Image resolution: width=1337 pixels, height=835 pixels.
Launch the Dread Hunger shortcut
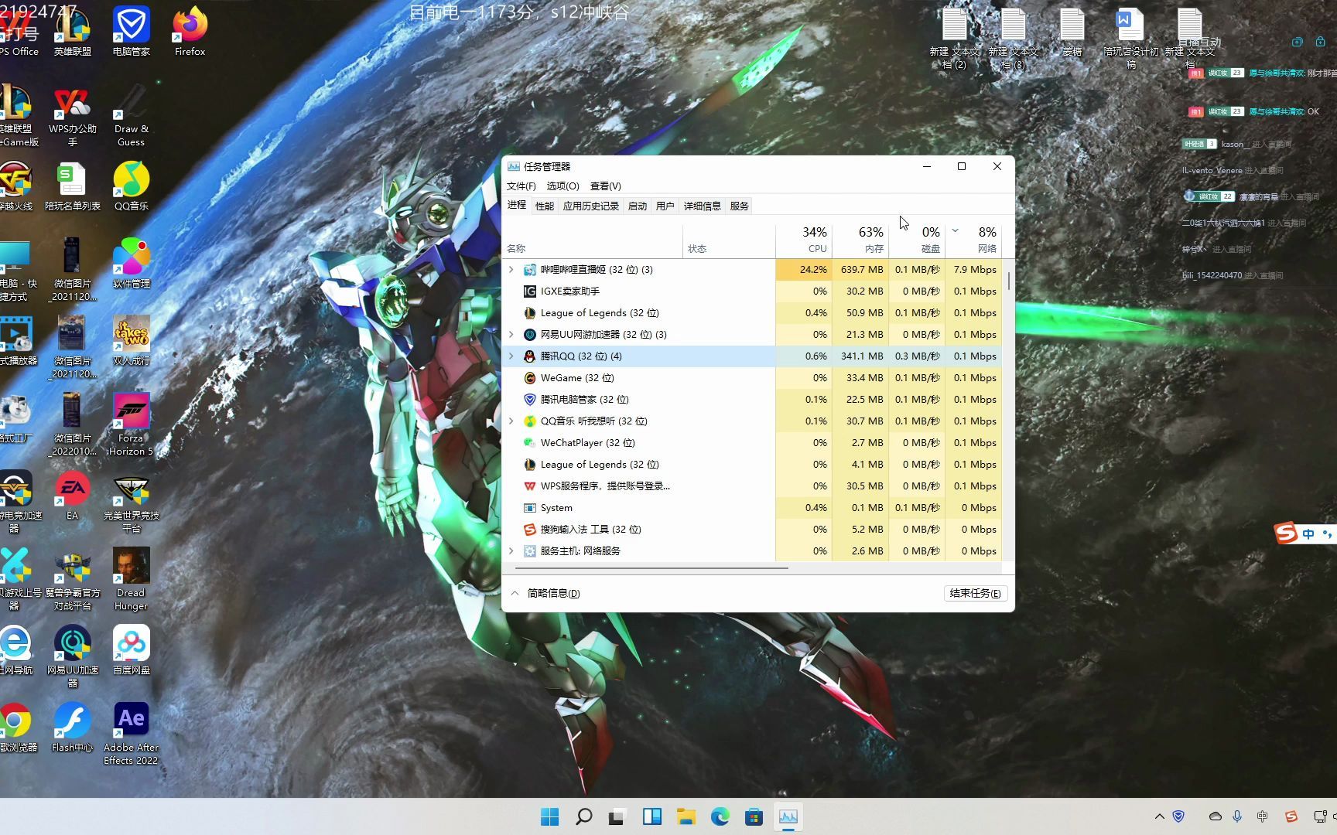pyautogui.click(x=131, y=578)
